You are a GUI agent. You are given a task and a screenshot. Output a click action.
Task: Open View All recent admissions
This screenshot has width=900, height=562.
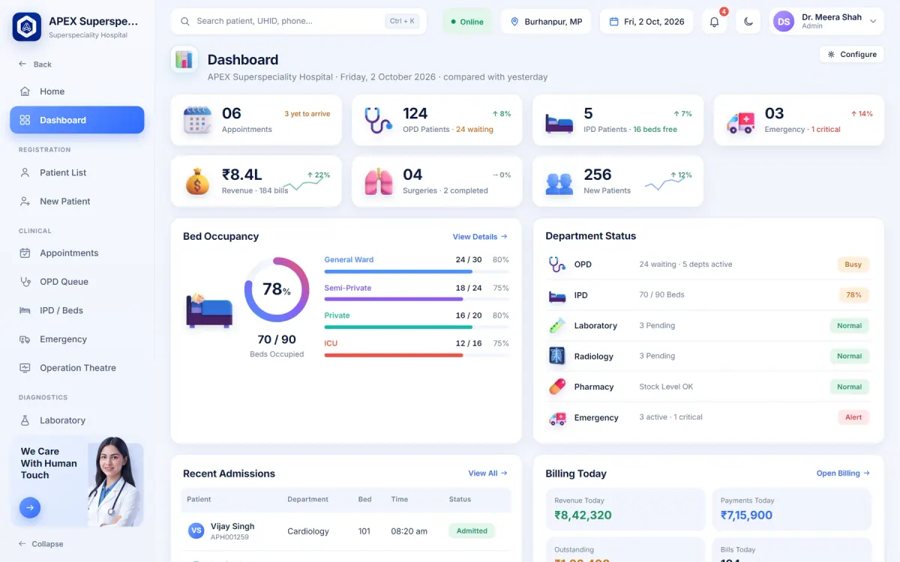[487, 474]
